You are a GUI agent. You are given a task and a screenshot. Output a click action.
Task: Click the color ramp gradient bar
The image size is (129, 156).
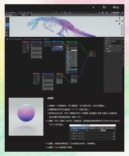(58, 47)
